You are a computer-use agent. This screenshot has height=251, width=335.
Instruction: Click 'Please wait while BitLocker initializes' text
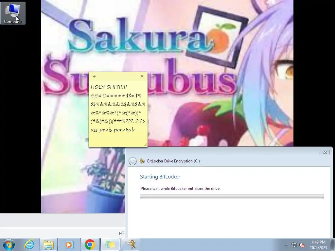click(180, 189)
